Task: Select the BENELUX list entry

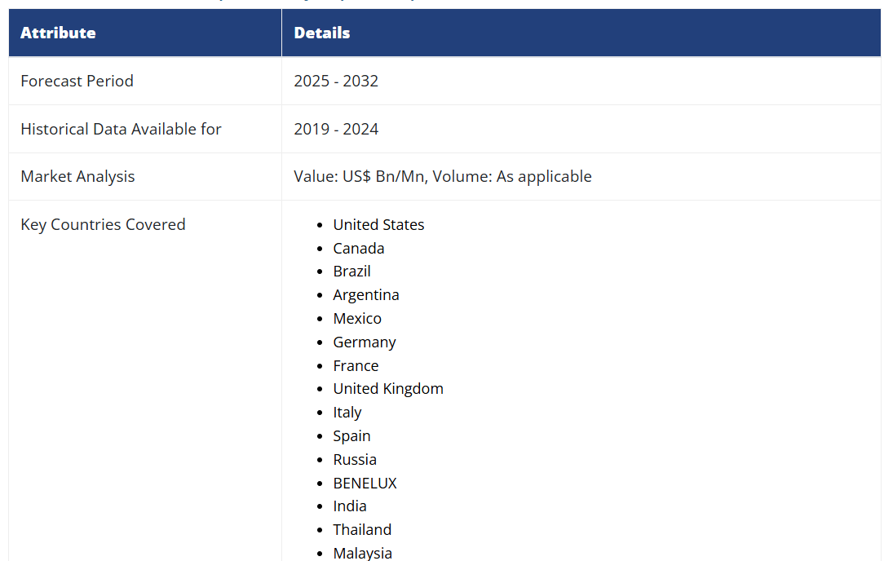Action: (365, 483)
